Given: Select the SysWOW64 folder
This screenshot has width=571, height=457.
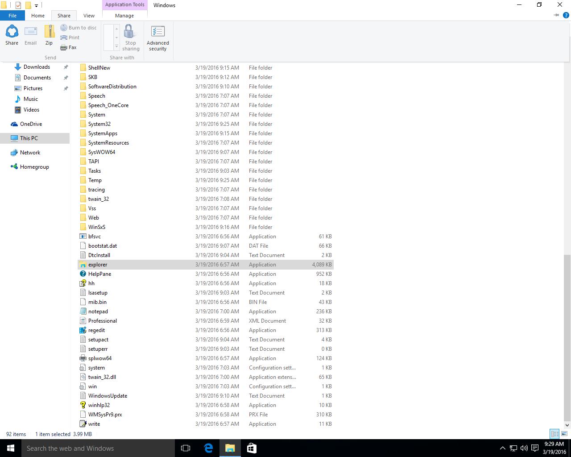Looking at the screenshot, I should pos(206,152).
